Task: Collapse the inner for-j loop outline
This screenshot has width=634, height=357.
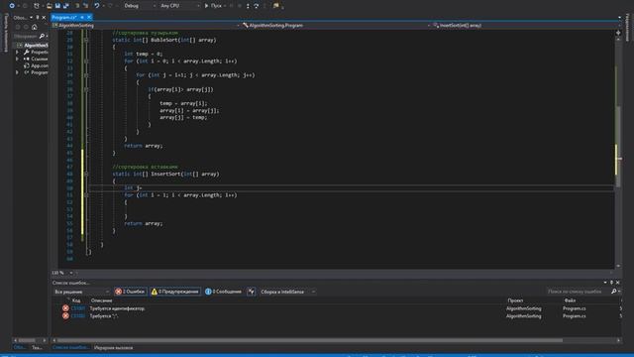Action: click(x=86, y=75)
